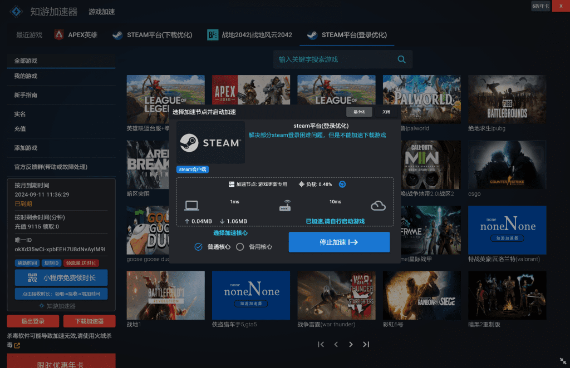570x368 pixels.
Task: Click the search magnifier icon
Action: click(402, 59)
